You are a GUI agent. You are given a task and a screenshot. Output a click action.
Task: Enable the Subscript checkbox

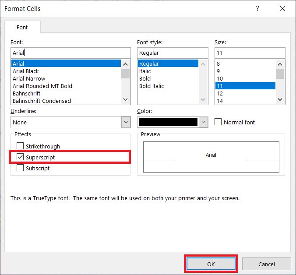(x=20, y=168)
